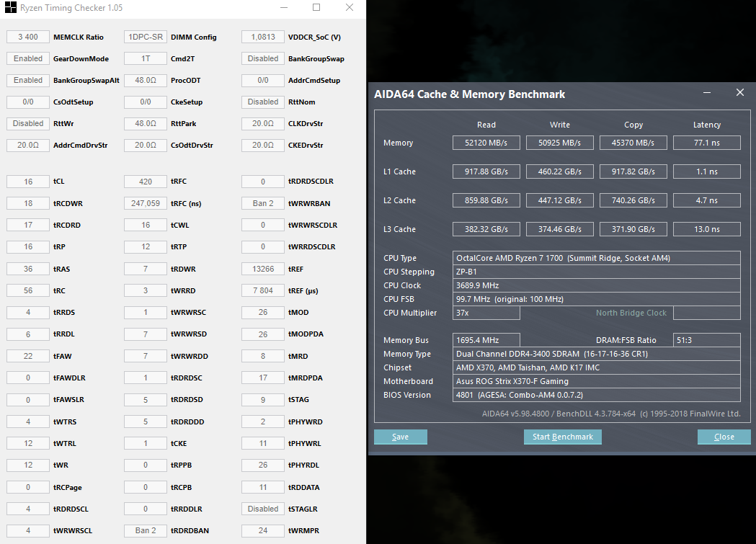This screenshot has width=756, height=544.
Task: Select the tRC value 56
Action: click(x=28, y=290)
